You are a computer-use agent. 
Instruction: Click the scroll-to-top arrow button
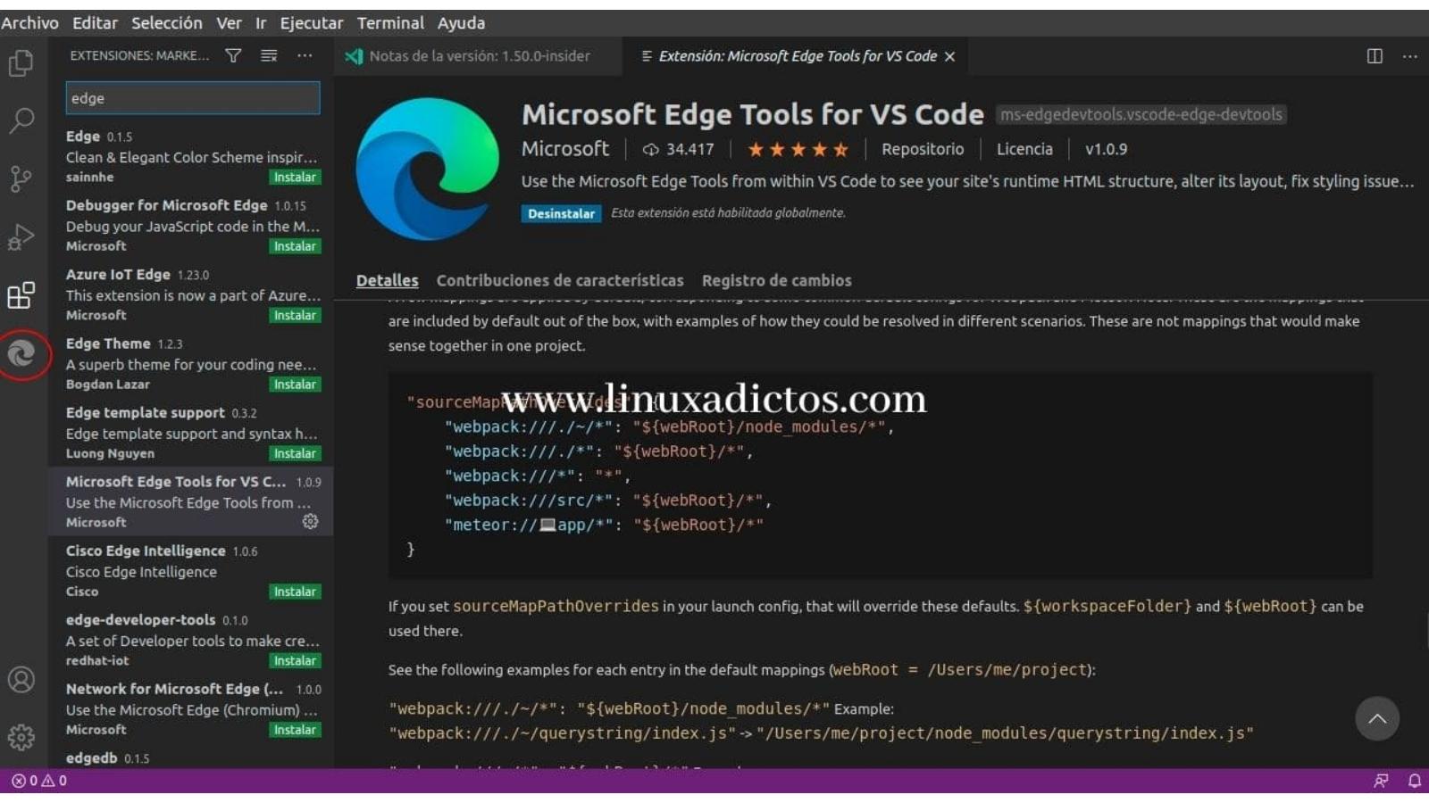(x=1377, y=718)
